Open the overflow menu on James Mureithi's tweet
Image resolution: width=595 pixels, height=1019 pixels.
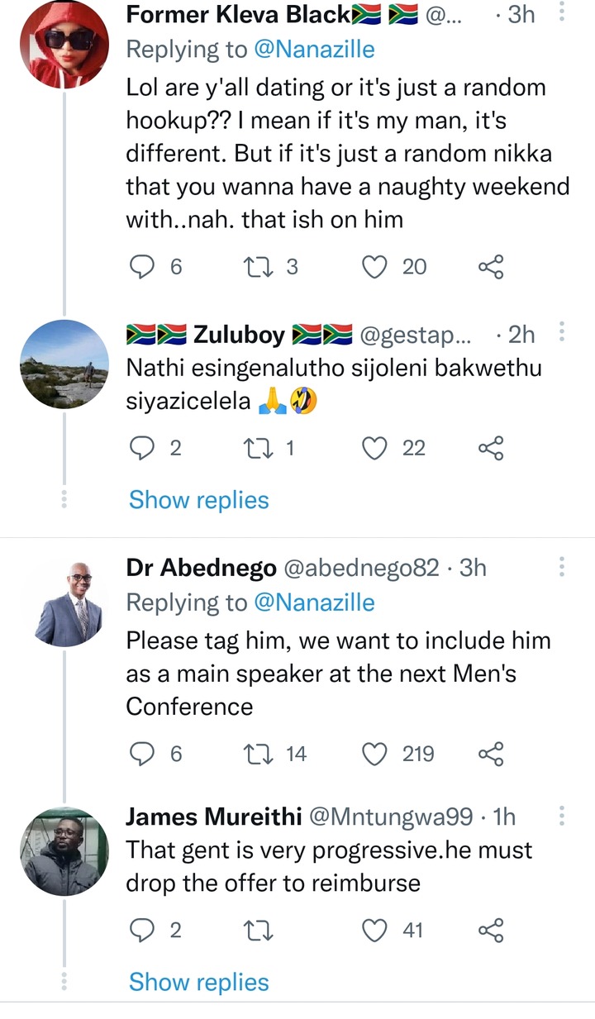click(563, 817)
